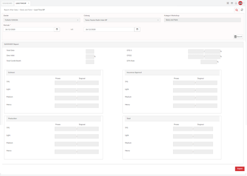
Task: Click Estimasi Heavy Proses field
Action: (65, 106)
